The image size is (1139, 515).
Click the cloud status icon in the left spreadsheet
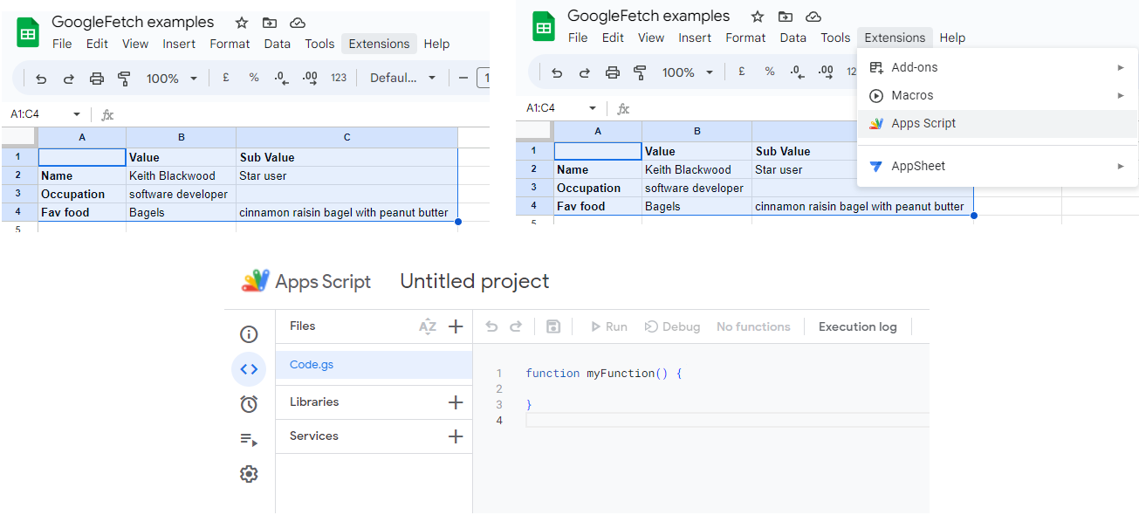[x=298, y=23]
